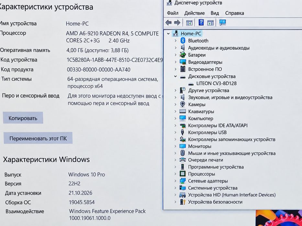
Task: Click the printer icon beside Очереди печати
Action: (x=183, y=160)
